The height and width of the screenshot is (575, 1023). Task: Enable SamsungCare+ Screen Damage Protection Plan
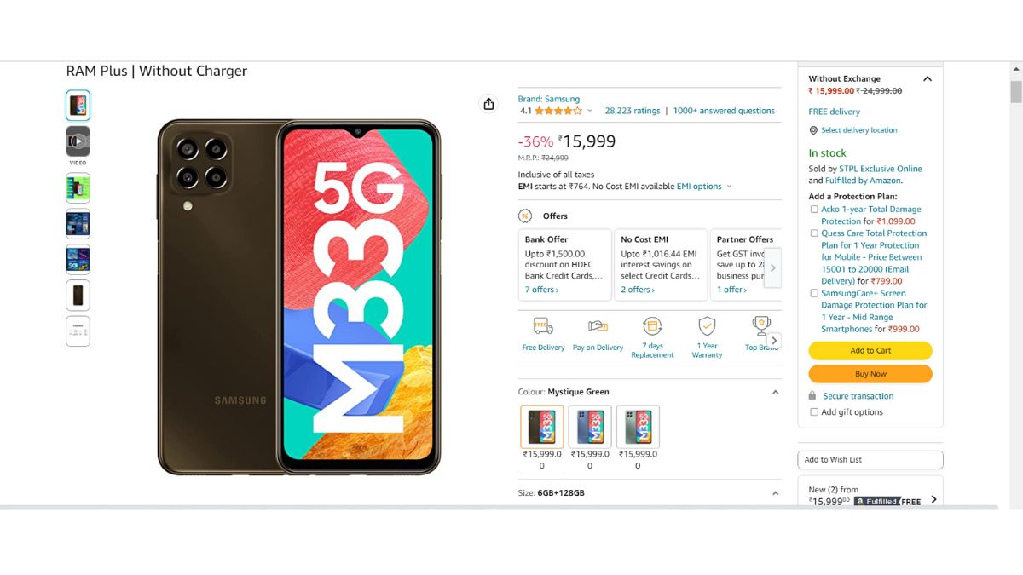tap(814, 293)
